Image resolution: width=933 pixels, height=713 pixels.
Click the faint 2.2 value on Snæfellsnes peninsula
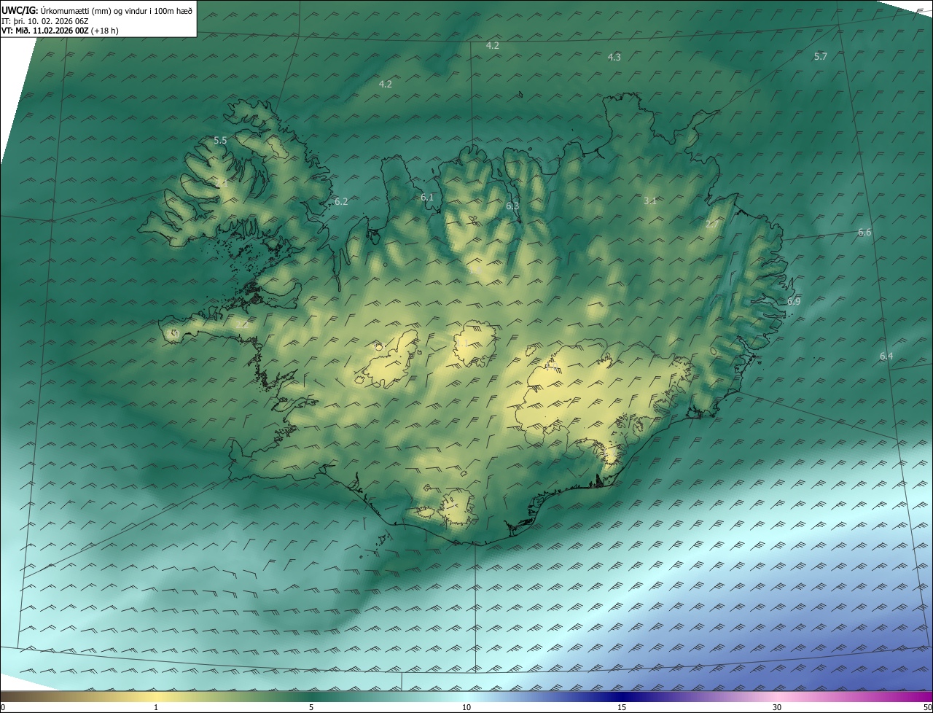click(243, 323)
